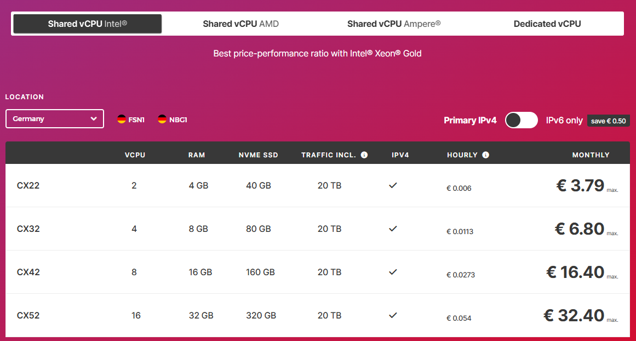636x341 pixels.
Task: Click the NVME SSD column header
Action: pyautogui.click(x=259, y=155)
